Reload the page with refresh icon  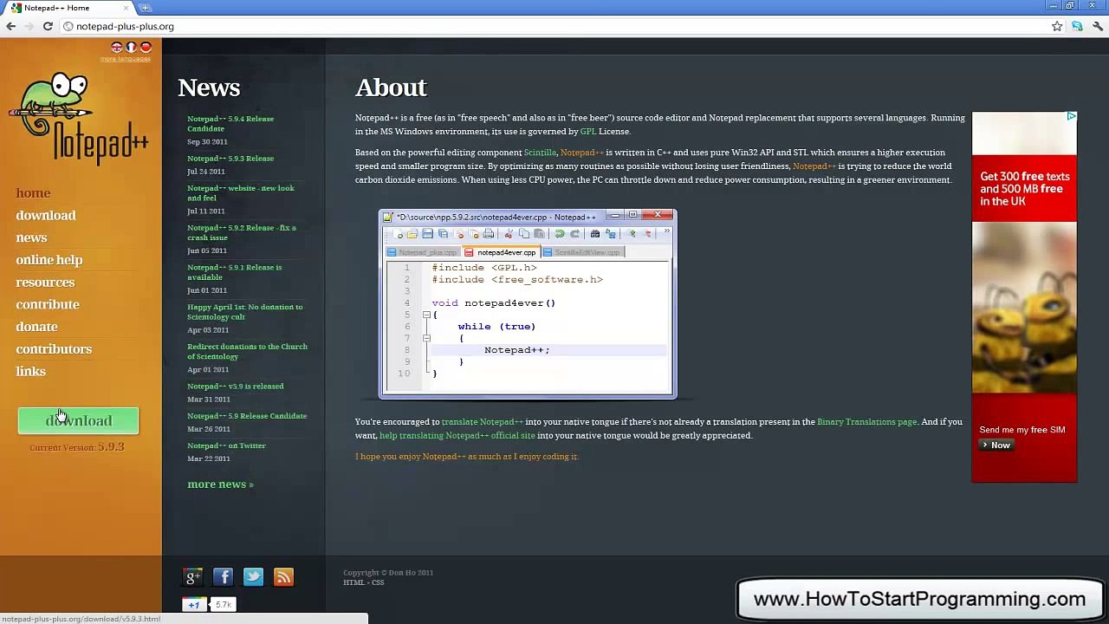tap(48, 26)
